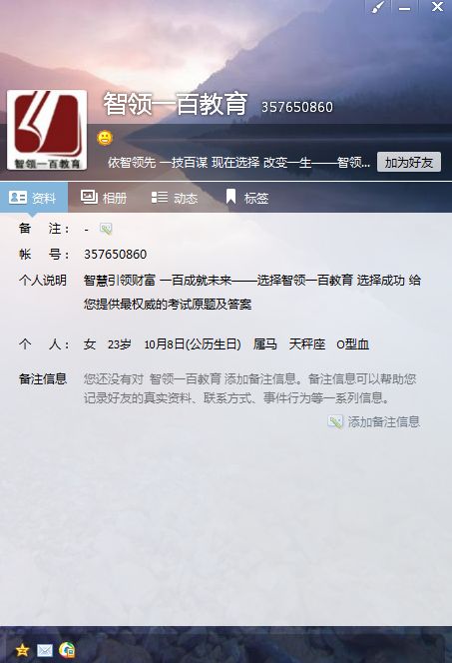Click the 智领一百教育 nickname in the header
This screenshot has width=452, height=663.
(176, 104)
